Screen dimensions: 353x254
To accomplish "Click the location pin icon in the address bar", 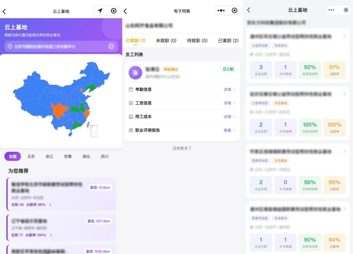I will pos(10,46).
